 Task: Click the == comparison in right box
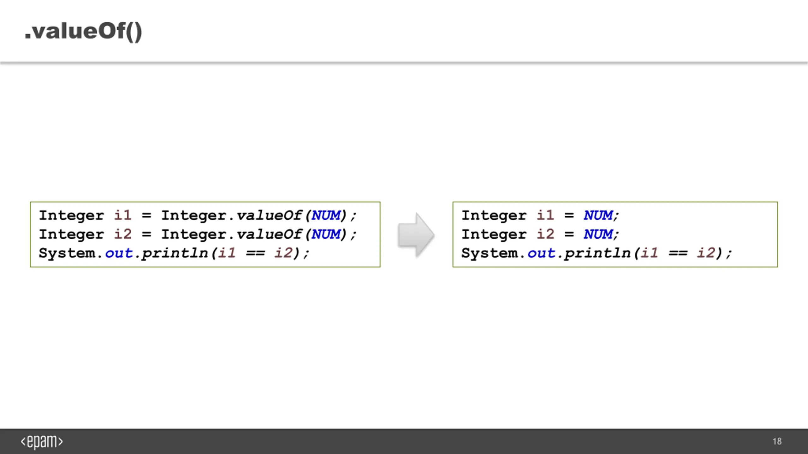click(x=678, y=253)
